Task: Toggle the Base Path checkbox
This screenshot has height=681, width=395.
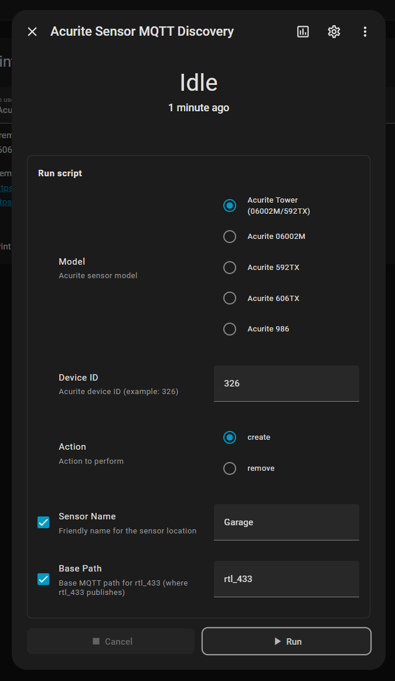Action: click(x=43, y=579)
